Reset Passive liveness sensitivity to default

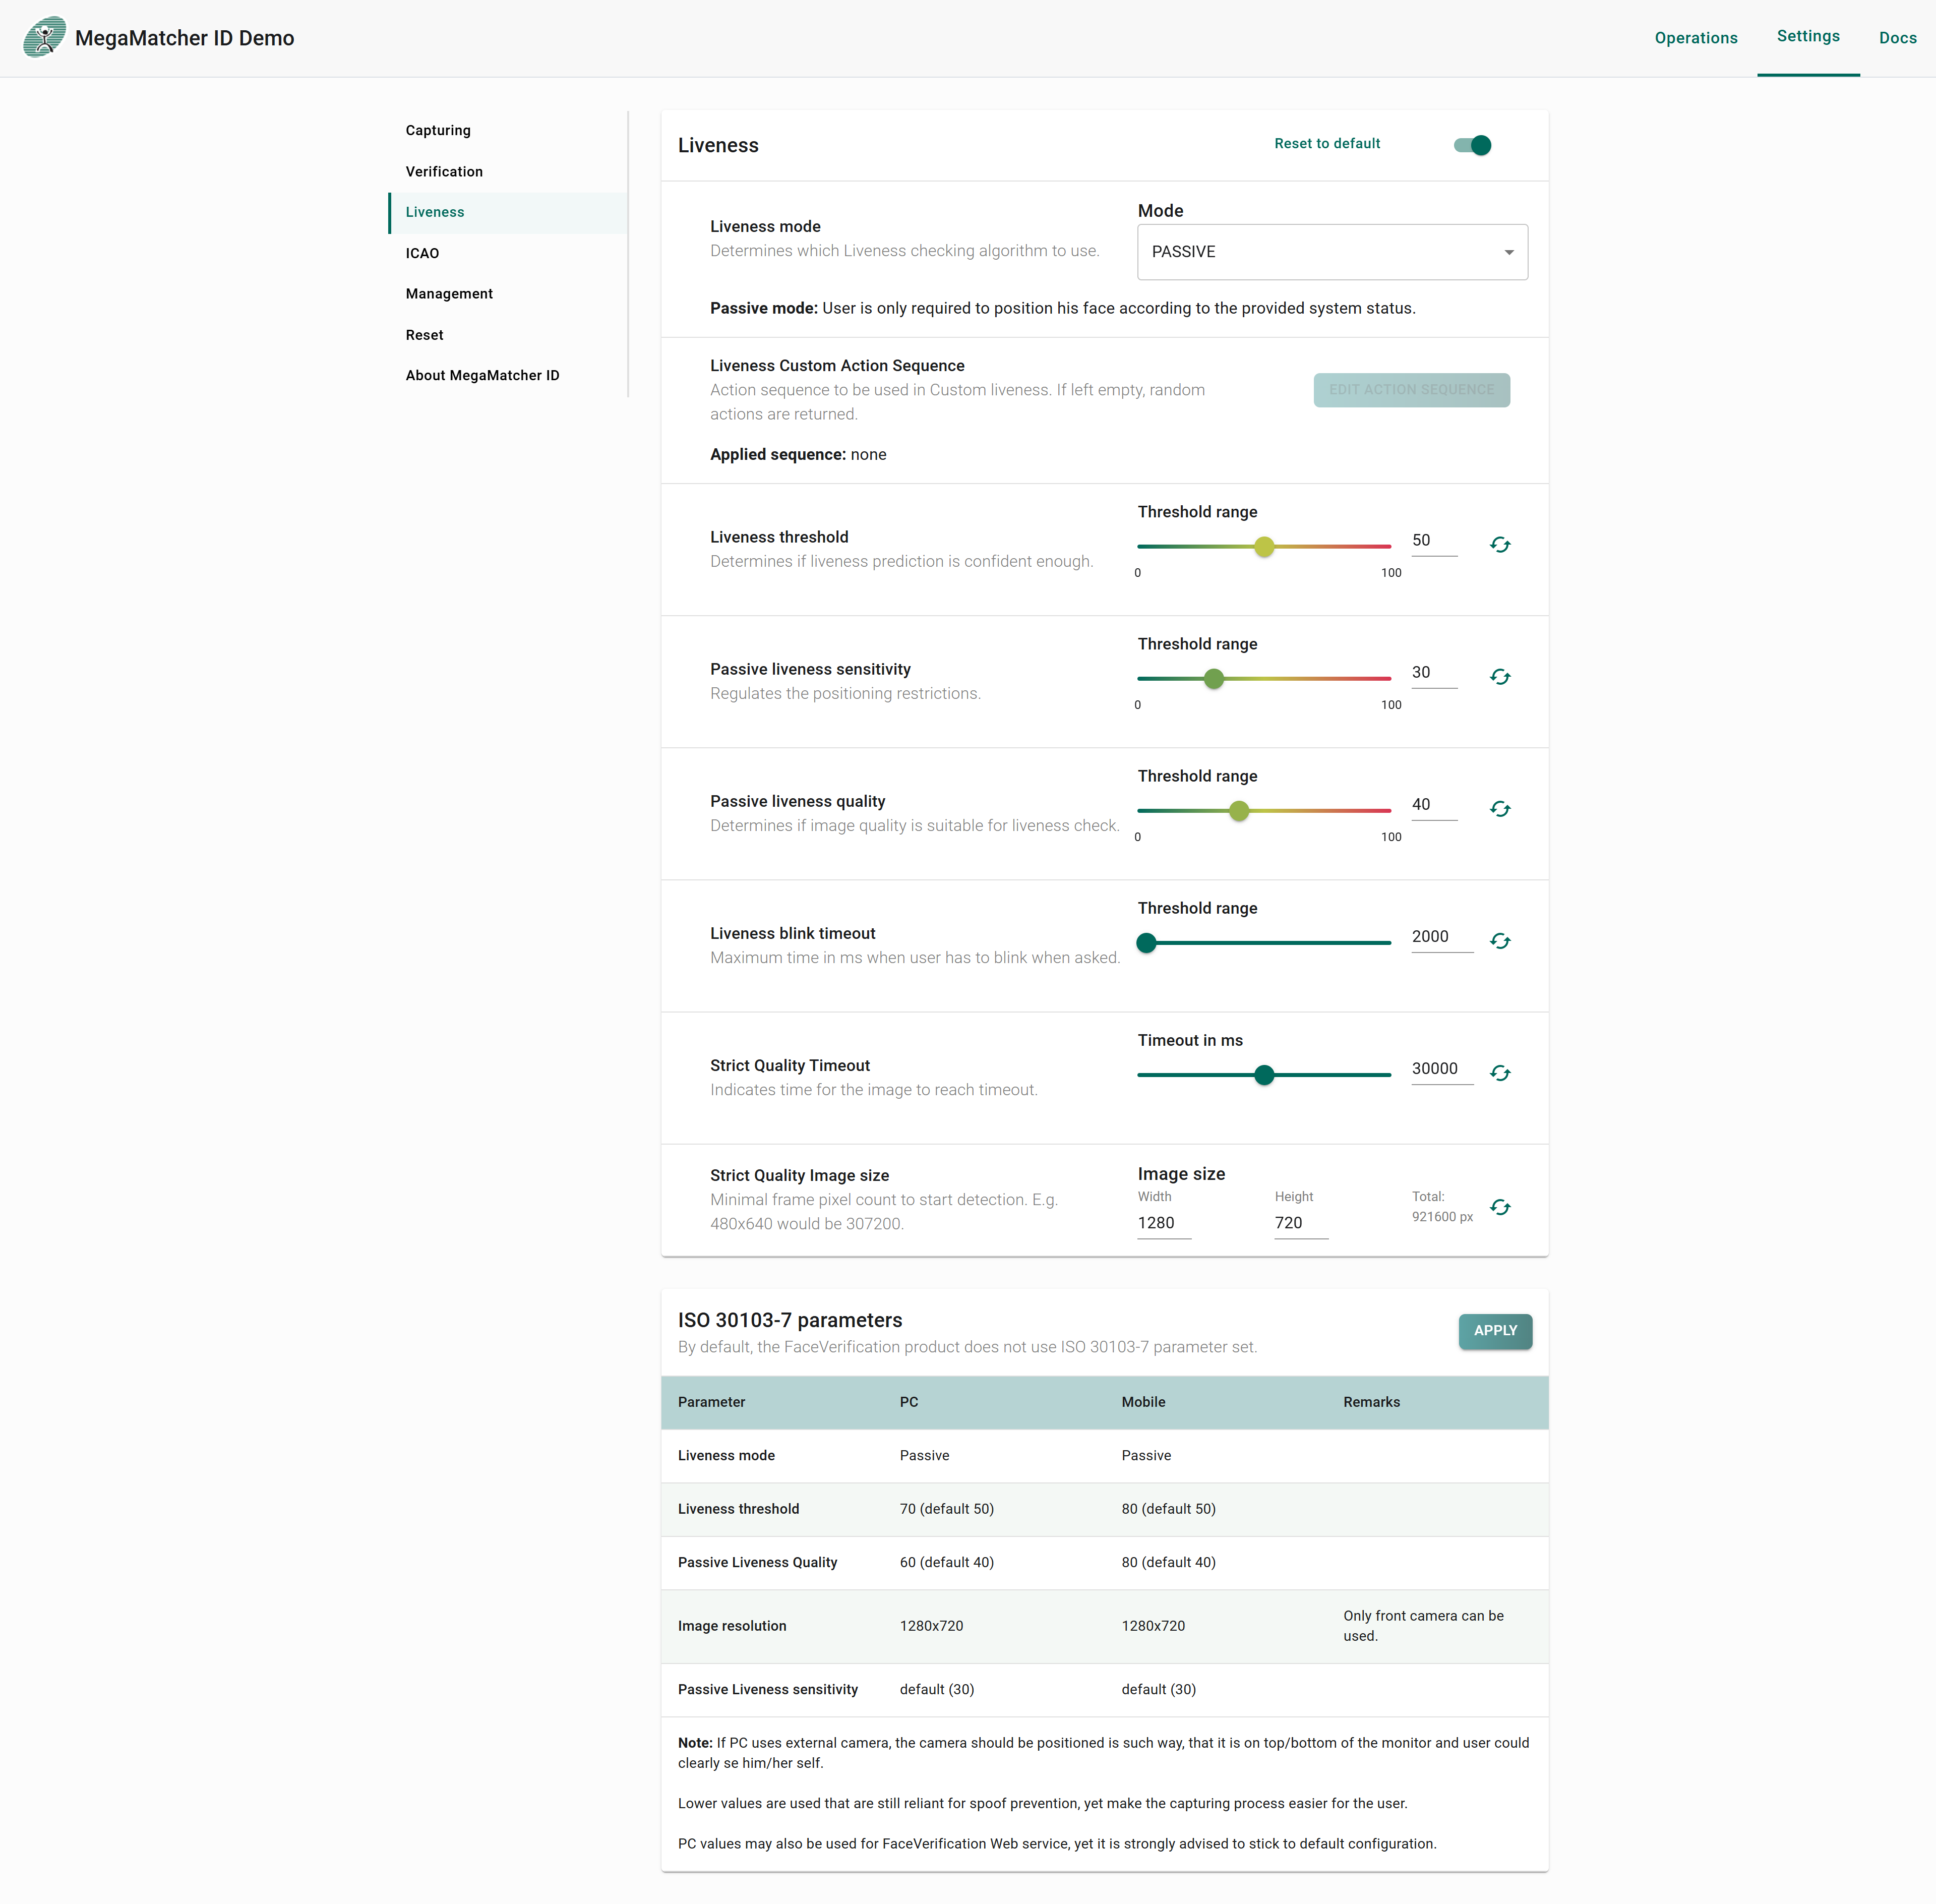tap(1500, 677)
